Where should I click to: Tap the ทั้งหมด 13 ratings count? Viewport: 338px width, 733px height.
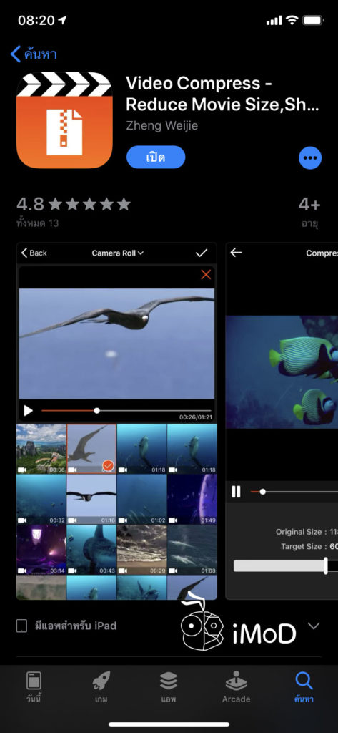coord(37,223)
